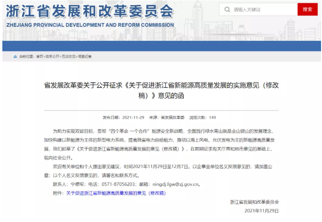Focus the 请输入关键词 search field
This screenshot has width=322, height=222.
click(x=261, y=9)
